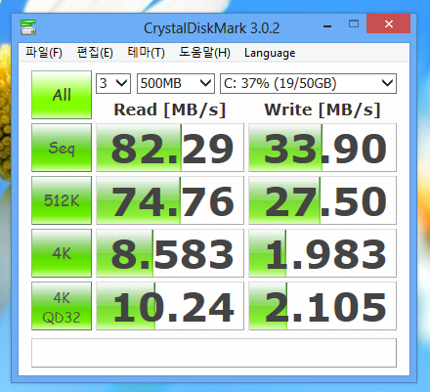Select the 512K read result 74.76
This screenshot has height=392, width=430.
(170, 200)
